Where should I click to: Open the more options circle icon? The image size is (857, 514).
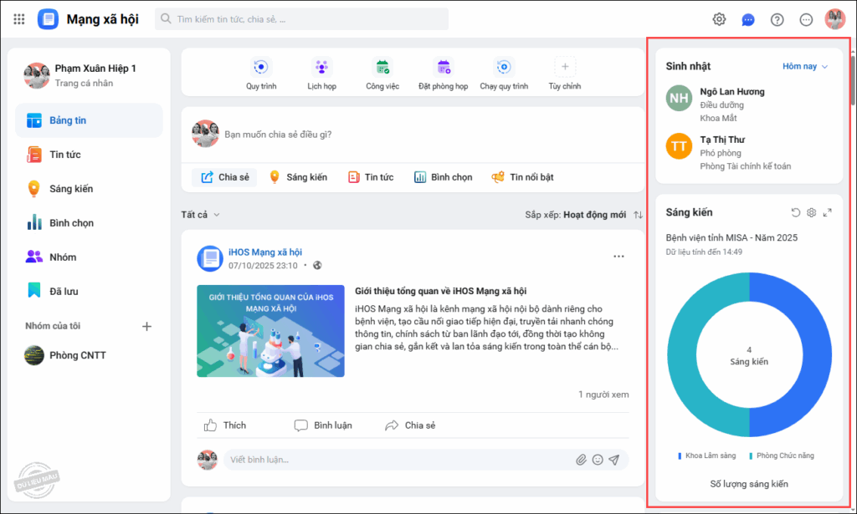coord(806,20)
